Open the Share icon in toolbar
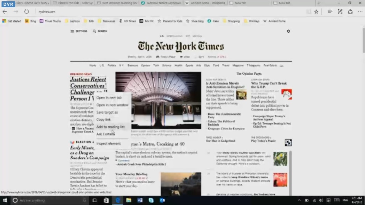 coord(350,12)
